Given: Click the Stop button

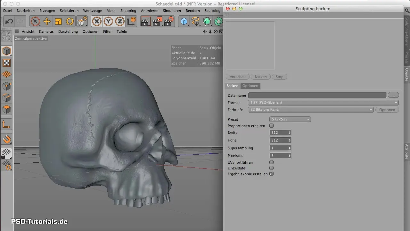Looking at the screenshot, I should point(280,77).
